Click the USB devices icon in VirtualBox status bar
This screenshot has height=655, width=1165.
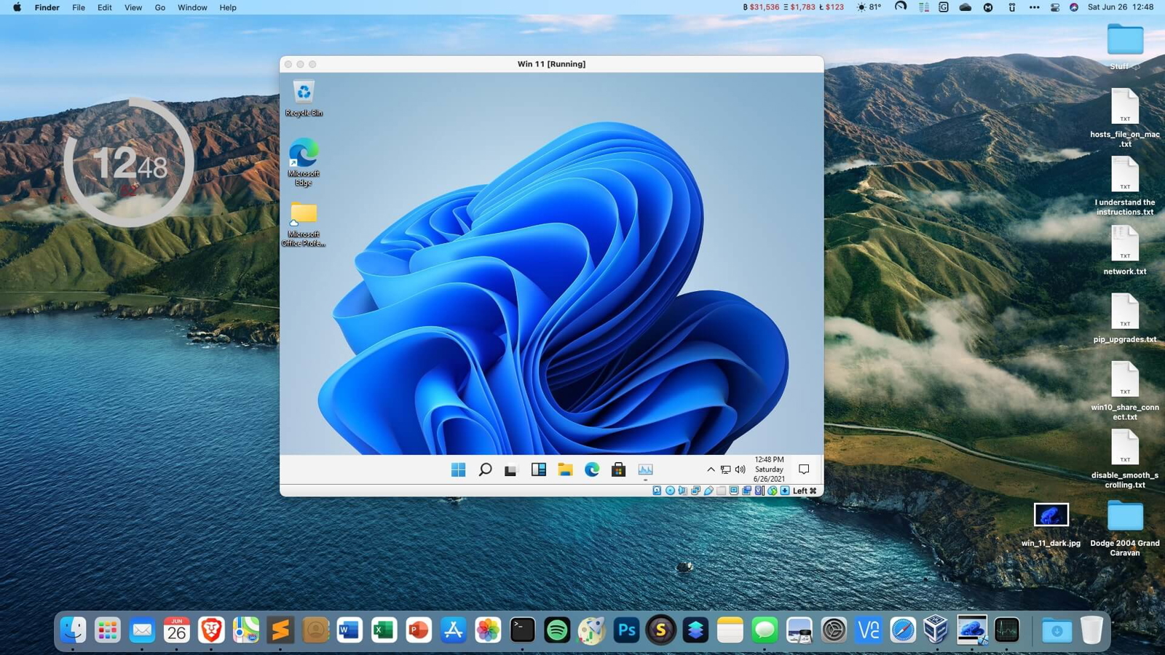click(708, 491)
